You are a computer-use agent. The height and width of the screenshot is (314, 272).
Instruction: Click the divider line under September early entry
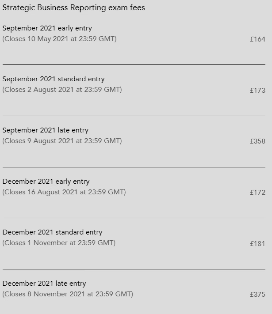coord(134,64)
